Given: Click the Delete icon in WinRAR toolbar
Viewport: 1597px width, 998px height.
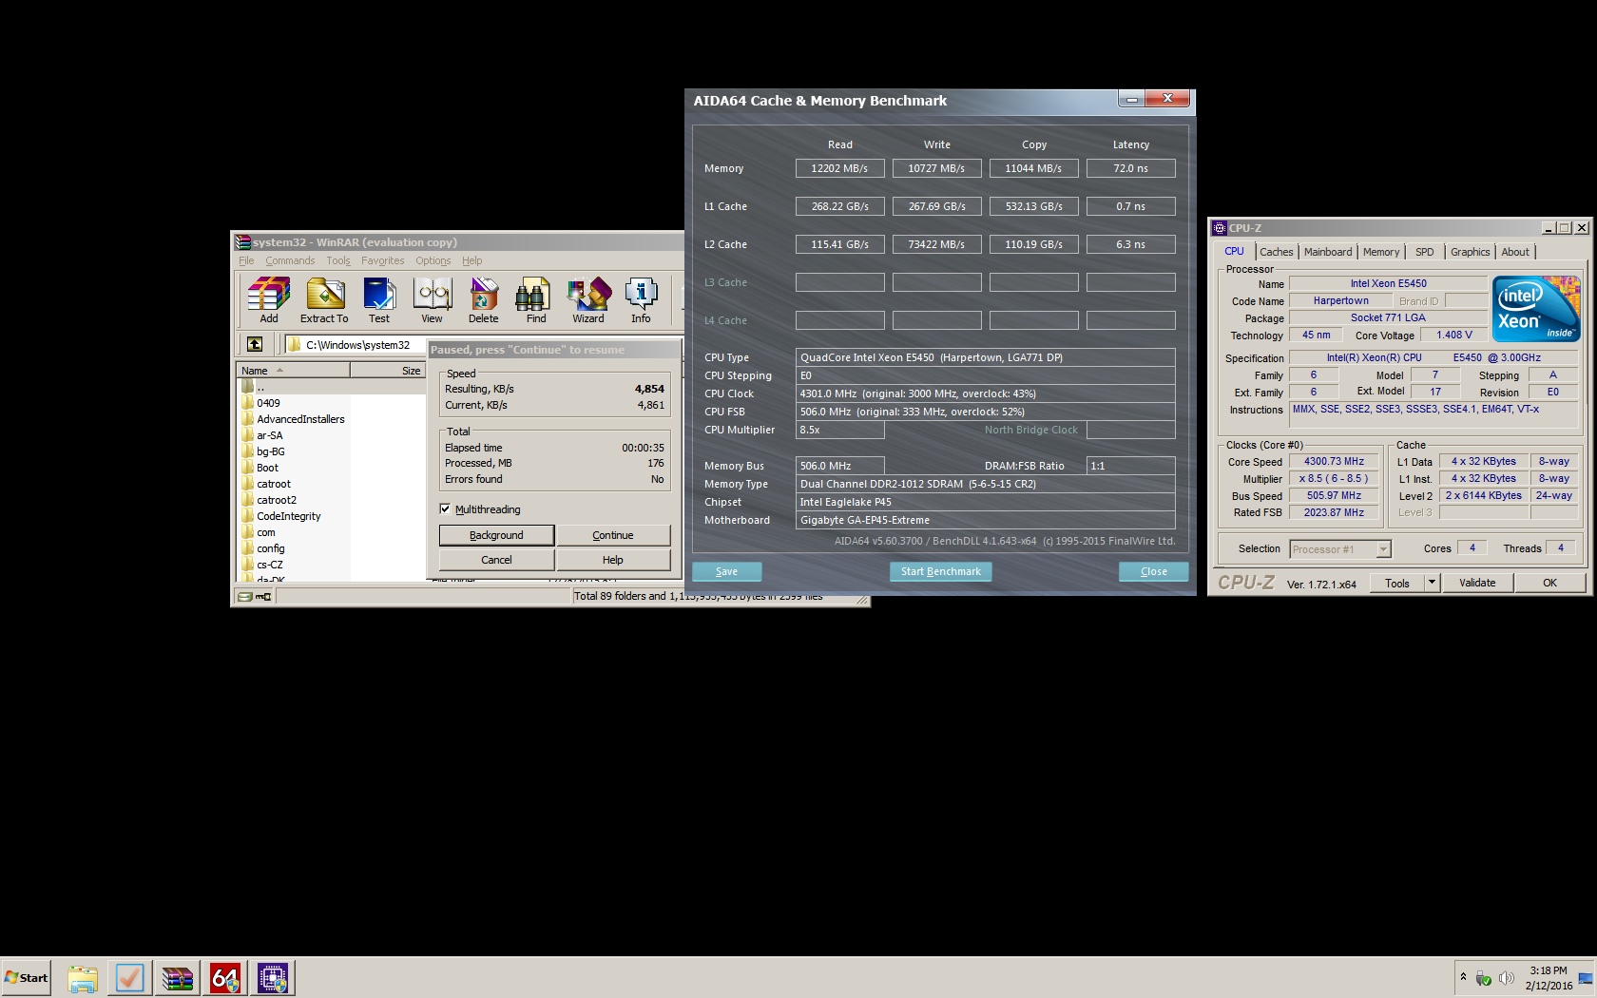Looking at the screenshot, I should pos(484,299).
